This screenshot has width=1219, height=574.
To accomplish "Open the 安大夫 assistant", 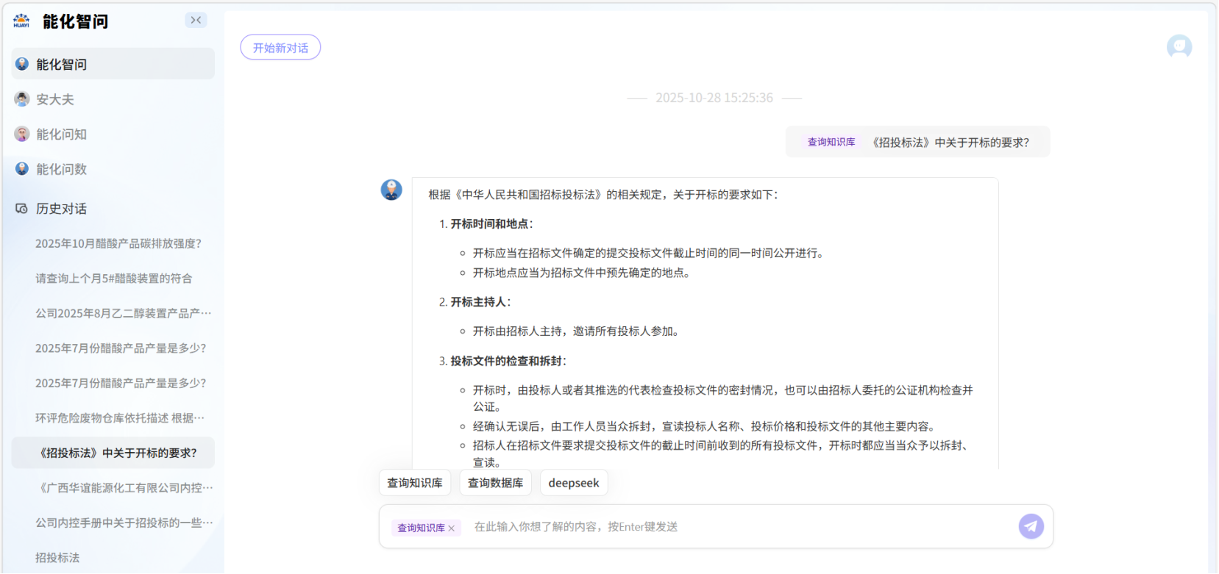I will [x=54, y=99].
